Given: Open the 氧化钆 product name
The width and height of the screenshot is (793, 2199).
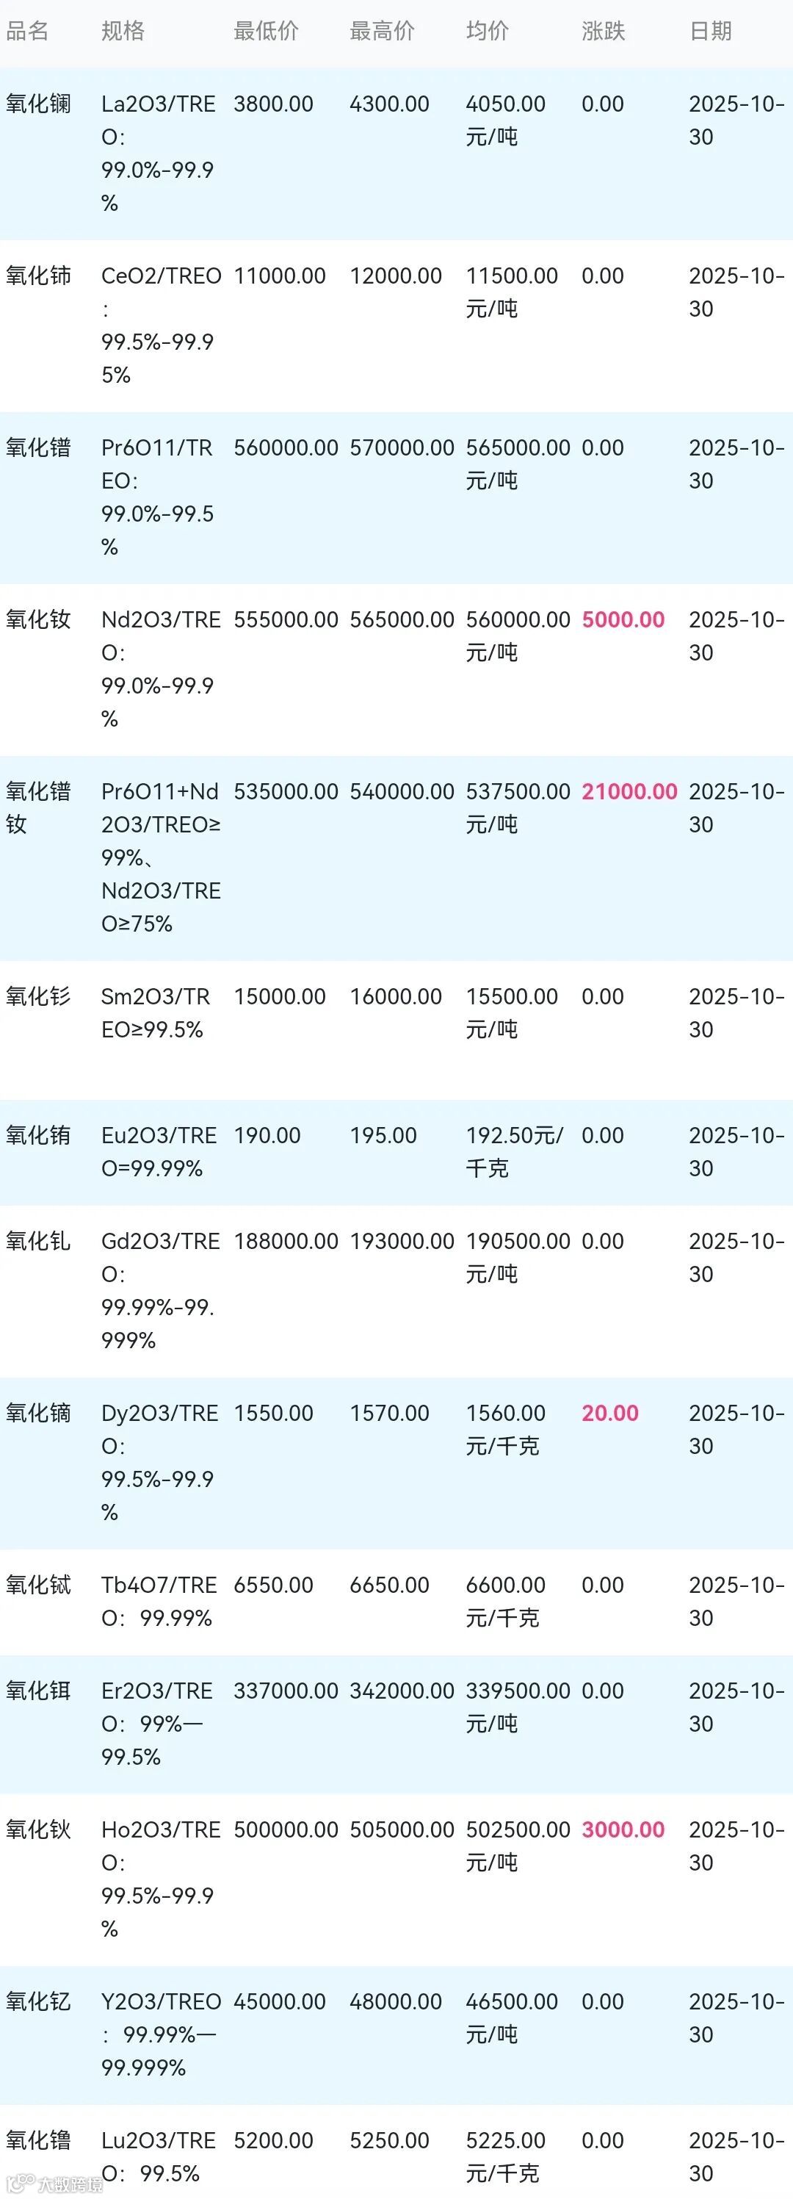Looking at the screenshot, I should pyautogui.click(x=38, y=1241).
